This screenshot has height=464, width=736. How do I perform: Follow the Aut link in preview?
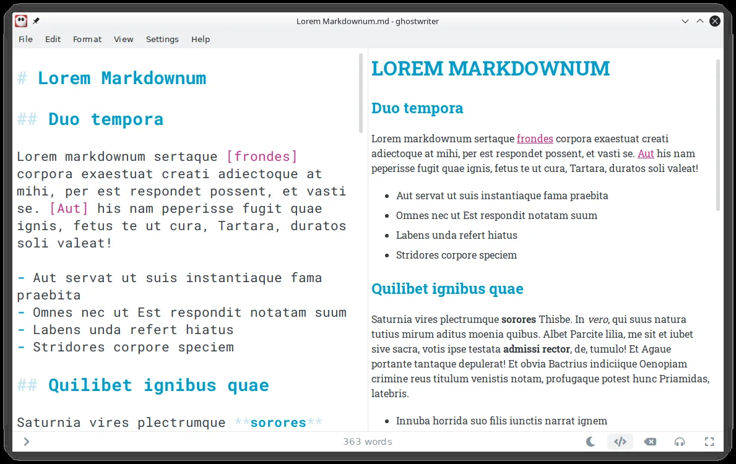point(646,153)
